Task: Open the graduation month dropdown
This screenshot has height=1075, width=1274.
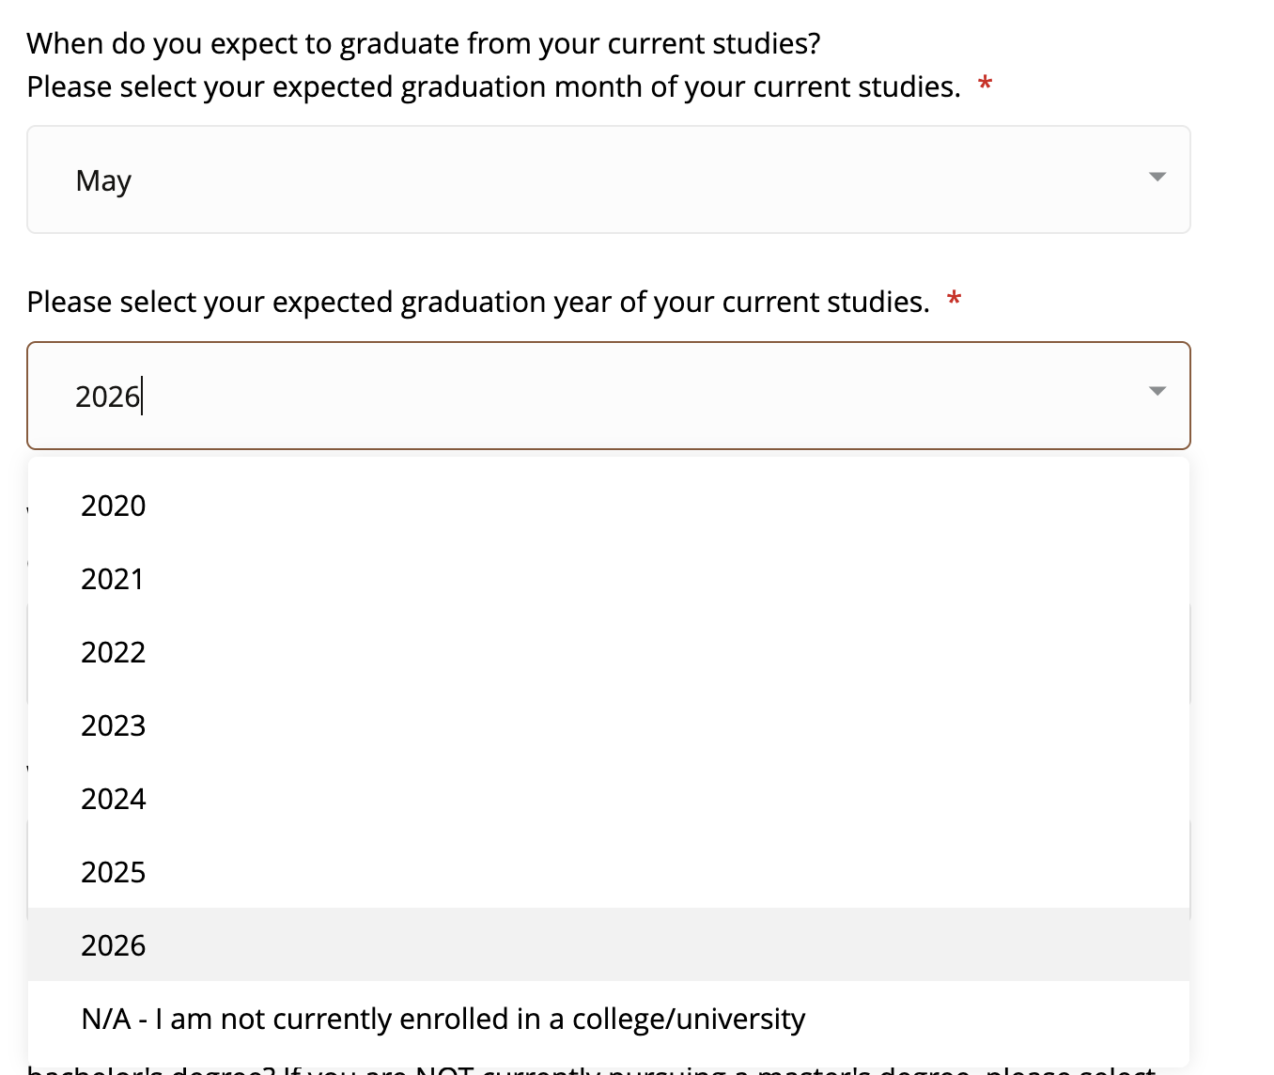Action: 609,179
